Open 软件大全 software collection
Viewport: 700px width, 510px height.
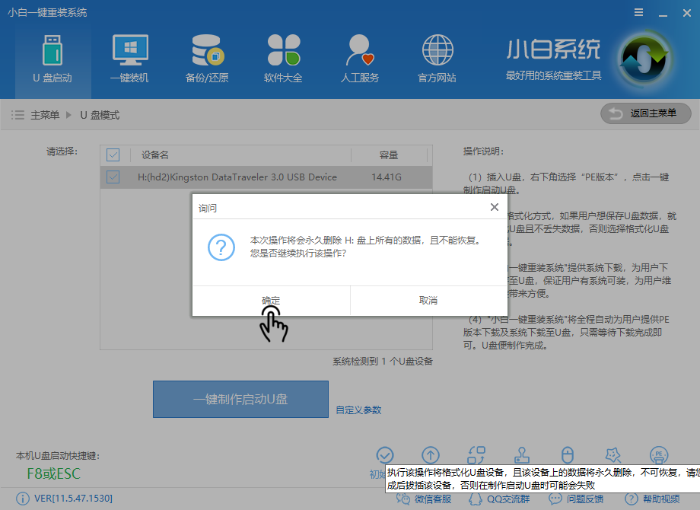(x=283, y=57)
